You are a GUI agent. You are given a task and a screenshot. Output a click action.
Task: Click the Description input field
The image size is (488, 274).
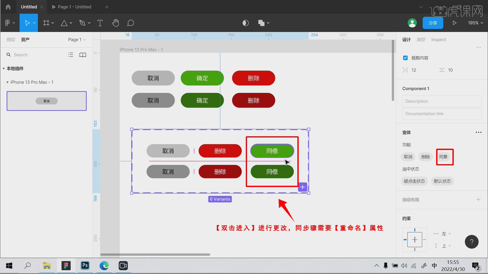click(442, 101)
